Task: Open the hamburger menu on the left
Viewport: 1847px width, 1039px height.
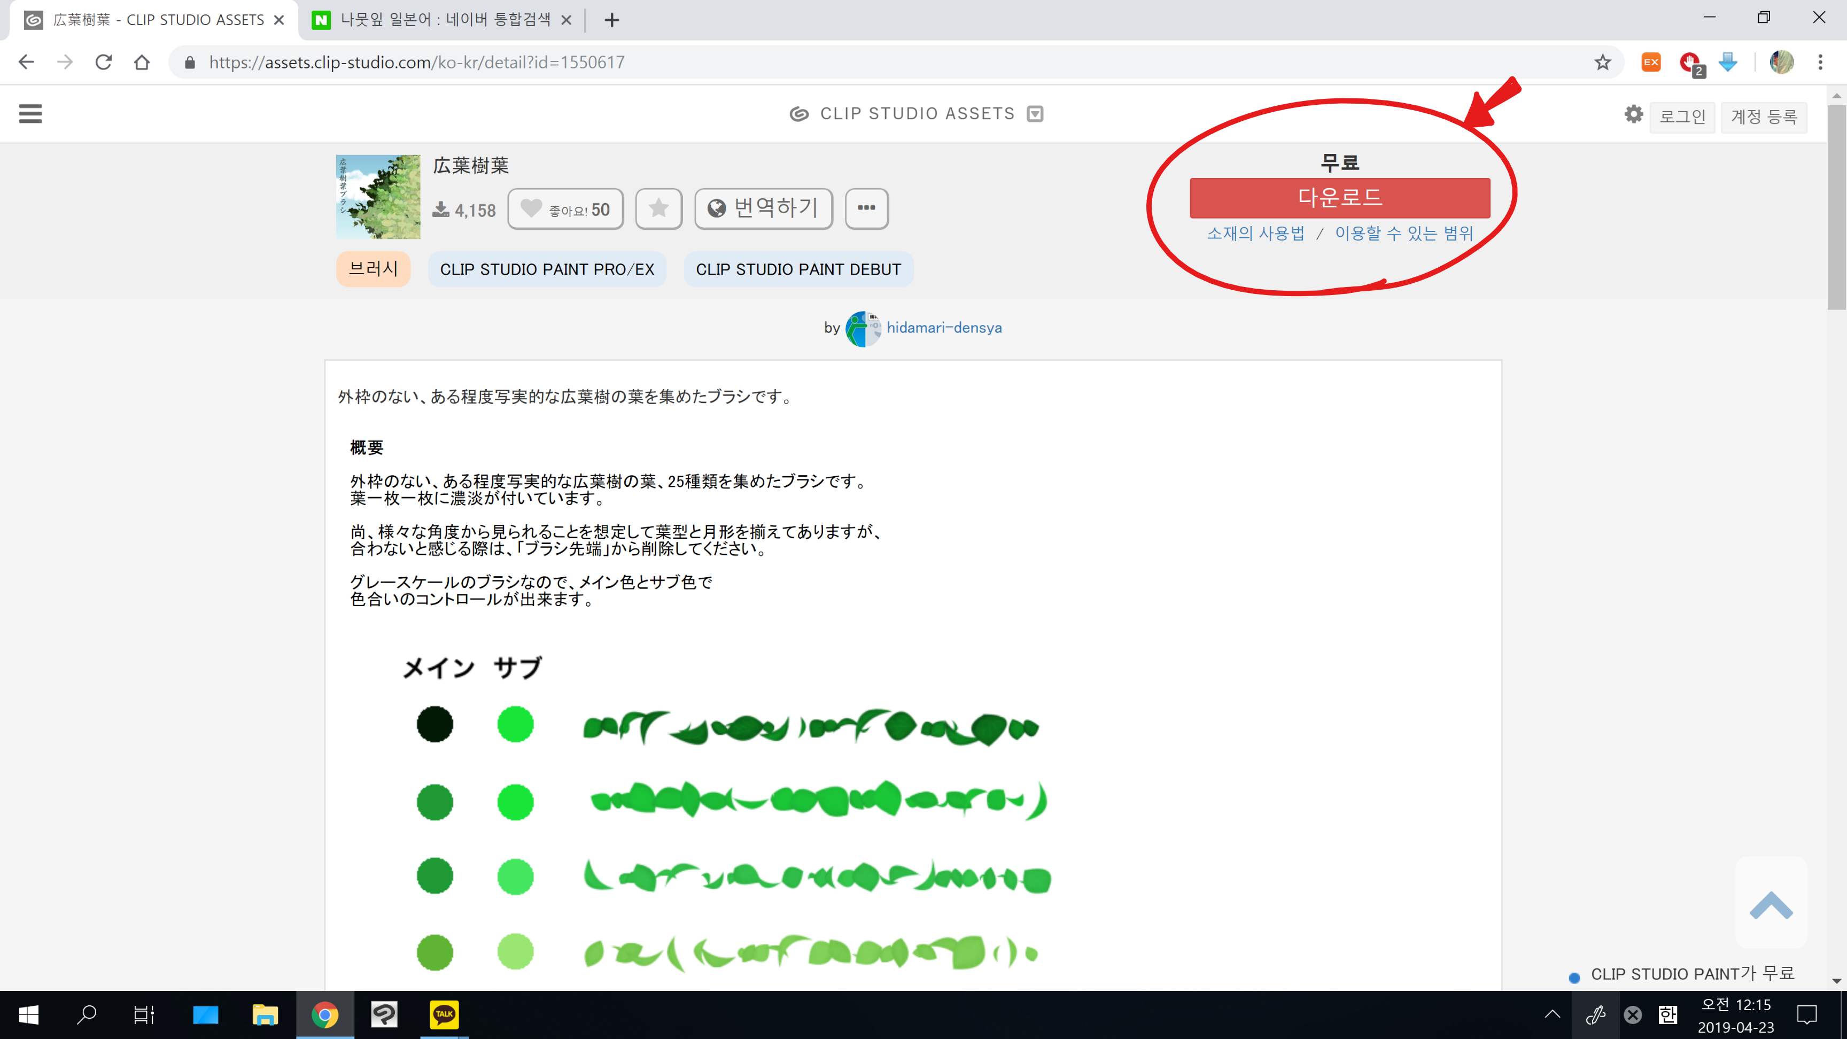Action: tap(30, 113)
